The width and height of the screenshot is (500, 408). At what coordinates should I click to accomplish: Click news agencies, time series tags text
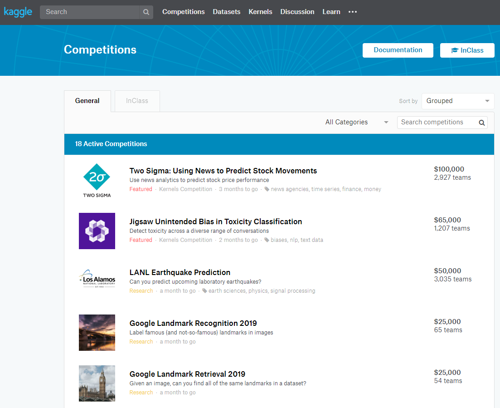point(326,189)
